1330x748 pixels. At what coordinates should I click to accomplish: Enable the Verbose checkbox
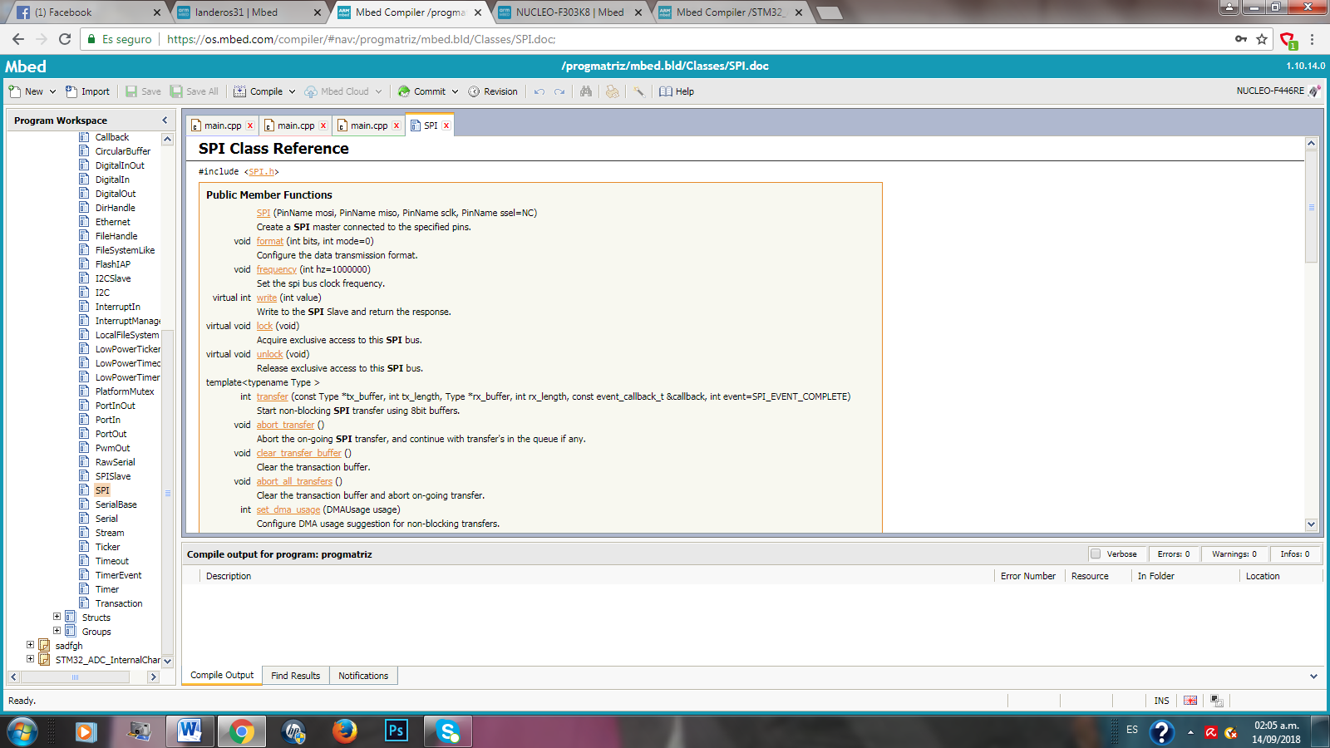tap(1096, 554)
